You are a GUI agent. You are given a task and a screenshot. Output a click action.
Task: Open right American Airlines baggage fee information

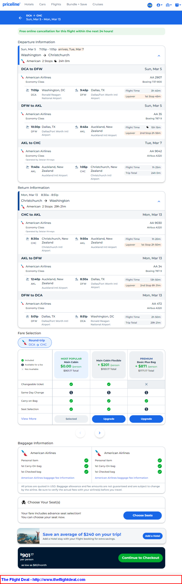coord(121,478)
